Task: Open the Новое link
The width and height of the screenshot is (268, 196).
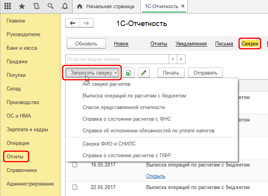Action: (x=121, y=44)
